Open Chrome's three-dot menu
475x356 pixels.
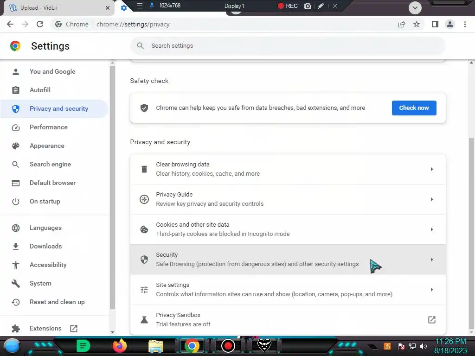click(465, 24)
